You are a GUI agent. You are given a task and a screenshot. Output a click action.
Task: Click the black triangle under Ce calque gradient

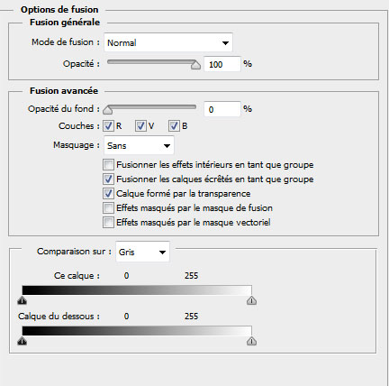click(x=23, y=300)
